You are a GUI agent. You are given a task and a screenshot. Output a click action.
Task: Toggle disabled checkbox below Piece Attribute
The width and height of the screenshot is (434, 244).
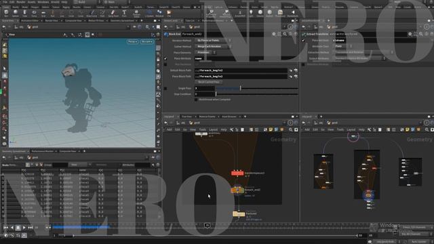(x=165, y=64)
